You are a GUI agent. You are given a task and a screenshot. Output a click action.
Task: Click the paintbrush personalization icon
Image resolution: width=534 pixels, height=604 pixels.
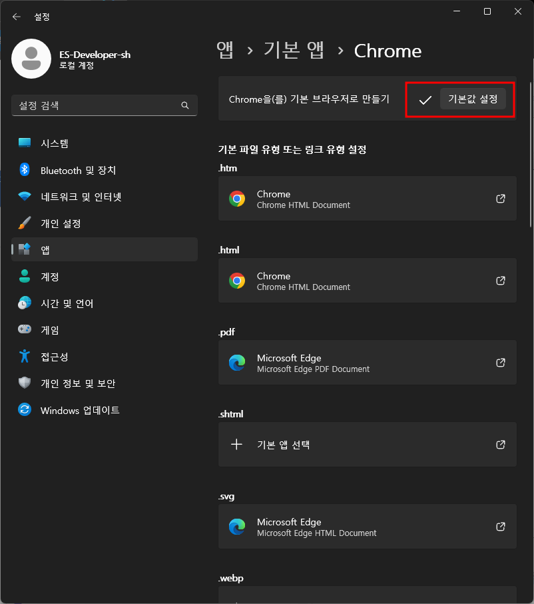point(25,223)
